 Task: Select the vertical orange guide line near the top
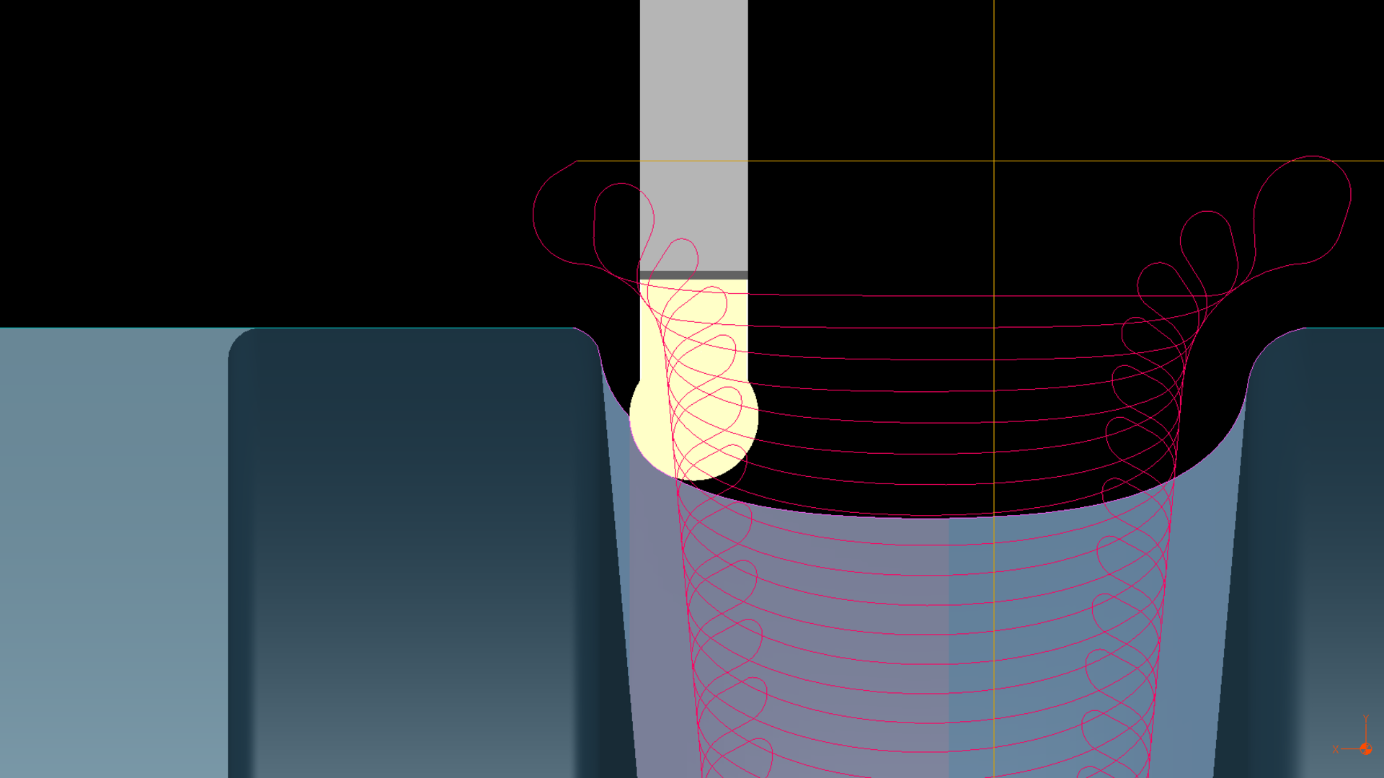coord(994,72)
